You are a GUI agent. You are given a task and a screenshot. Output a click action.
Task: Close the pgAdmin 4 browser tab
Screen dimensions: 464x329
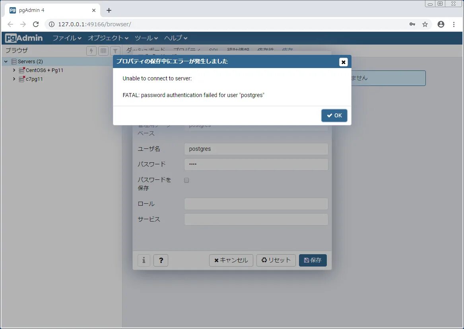click(x=94, y=10)
